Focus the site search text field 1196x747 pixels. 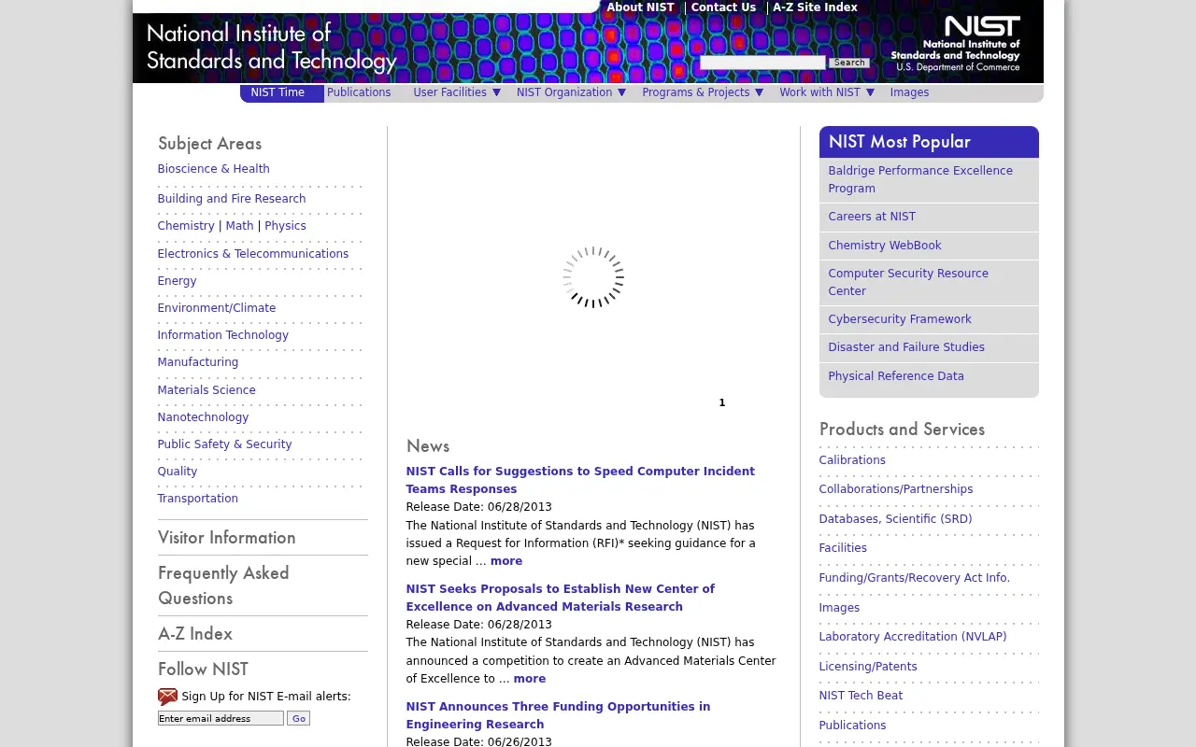coord(762,63)
